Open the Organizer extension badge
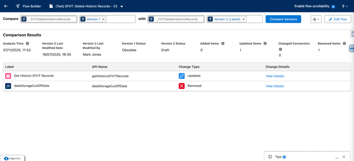The height and width of the screenshot is (161, 354). (x=12, y=158)
